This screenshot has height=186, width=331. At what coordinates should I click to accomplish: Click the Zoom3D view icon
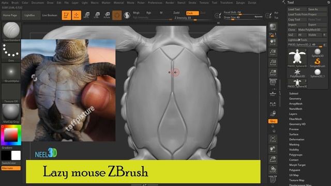[x=273, y=160]
